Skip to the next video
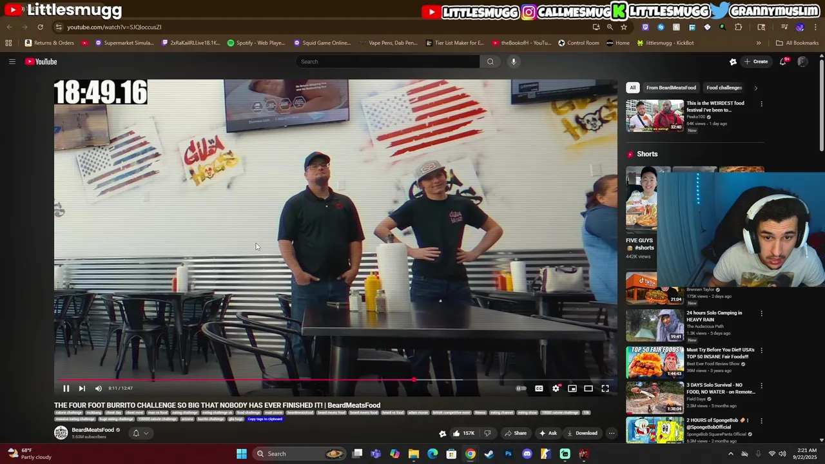 82,389
